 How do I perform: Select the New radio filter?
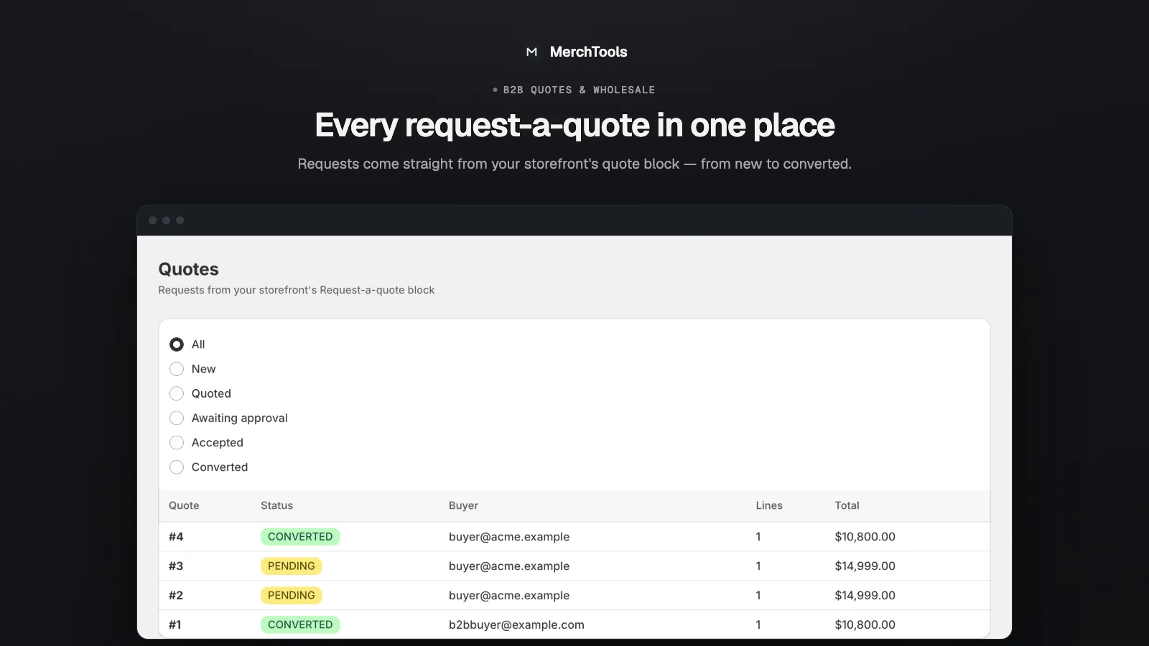click(176, 369)
